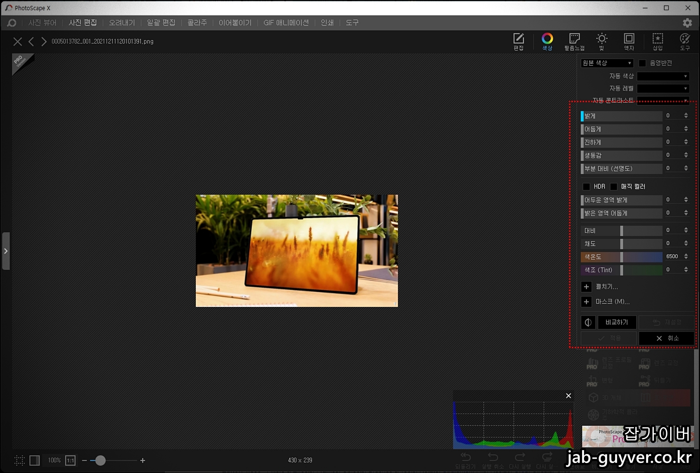Open the 인쇄 print tab
The image size is (700, 473).
(327, 23)
